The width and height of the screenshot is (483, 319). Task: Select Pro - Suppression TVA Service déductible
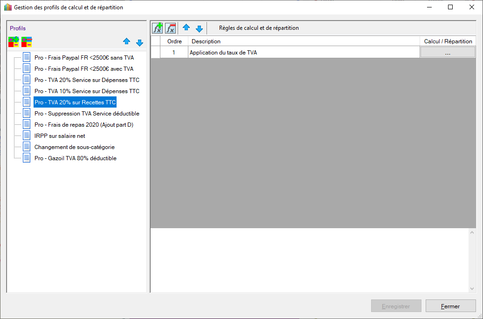[x=87, y=114]
